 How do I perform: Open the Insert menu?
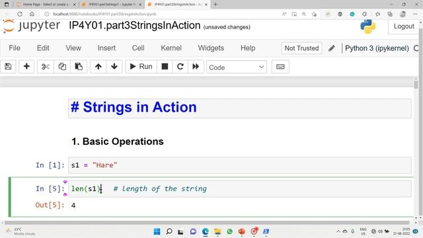pos(106,48)
